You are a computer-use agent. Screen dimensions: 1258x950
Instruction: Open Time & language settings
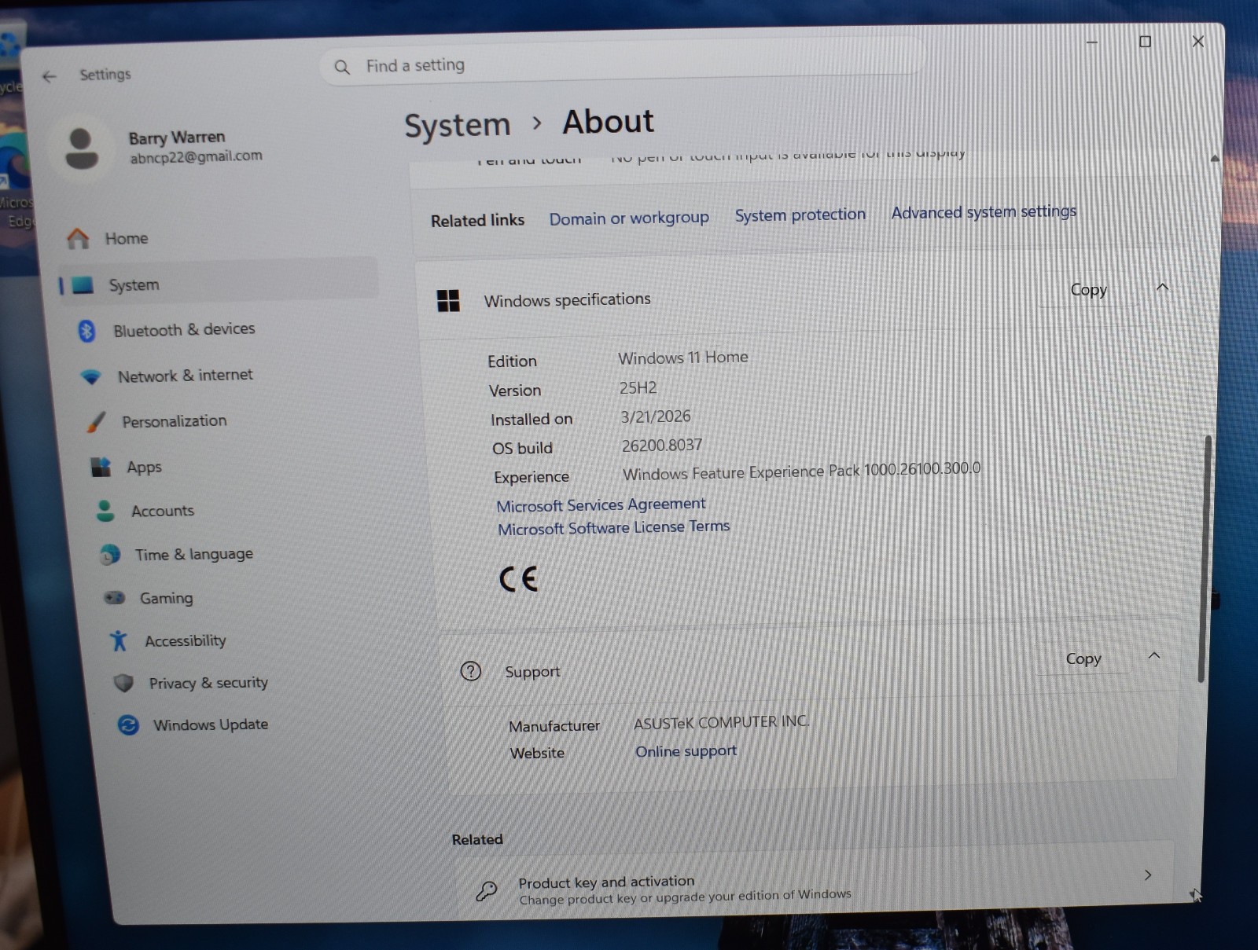tap(194, 554)
